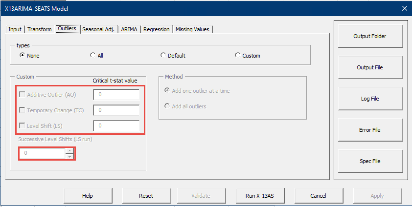
Task: View the Log File
Action: tap(370, 99)
